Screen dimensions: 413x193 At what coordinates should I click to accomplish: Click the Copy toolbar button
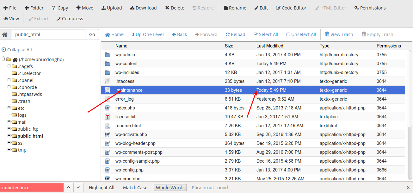click(x=60, y=8)
